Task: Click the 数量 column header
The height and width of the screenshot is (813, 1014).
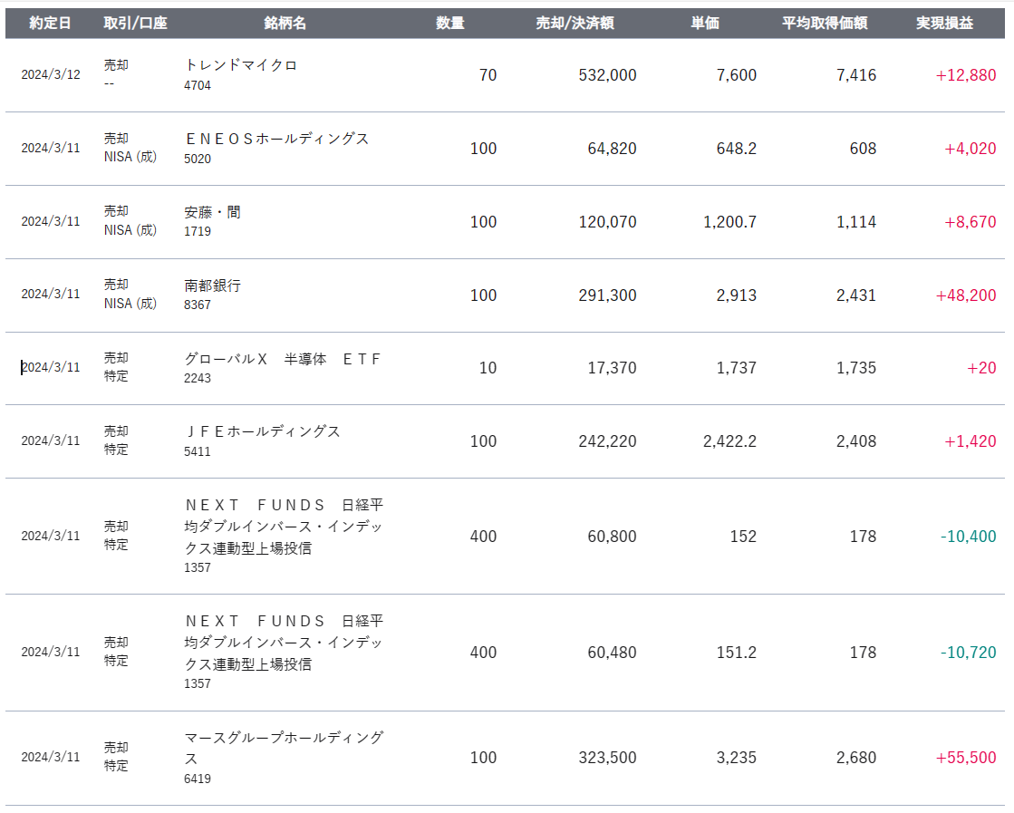Action: (x=449, y=24)
